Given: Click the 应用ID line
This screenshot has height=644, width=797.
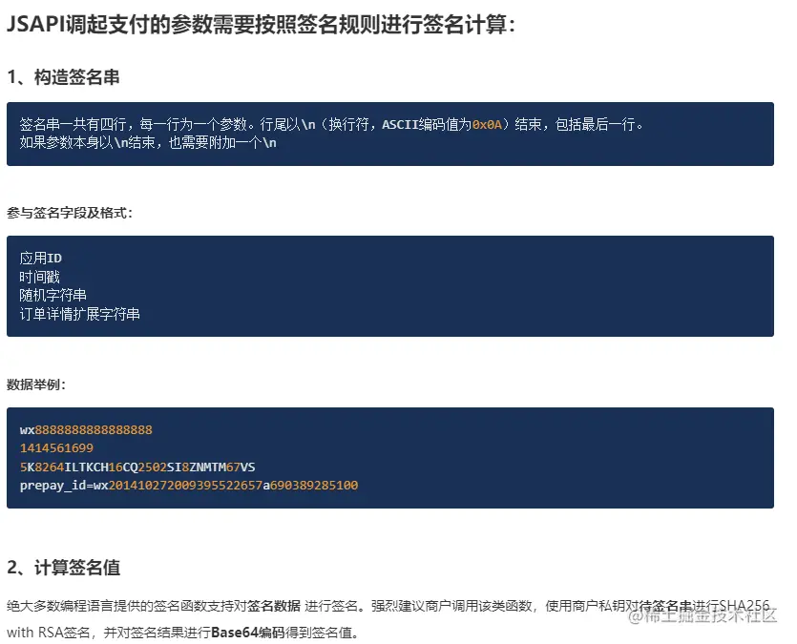Looking at the screenshot, I should tap(41, 258).
